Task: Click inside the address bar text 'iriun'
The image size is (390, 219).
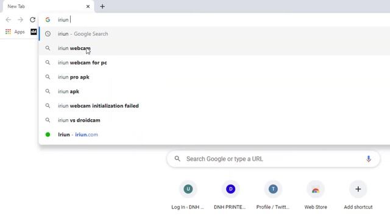Action: 63,19
